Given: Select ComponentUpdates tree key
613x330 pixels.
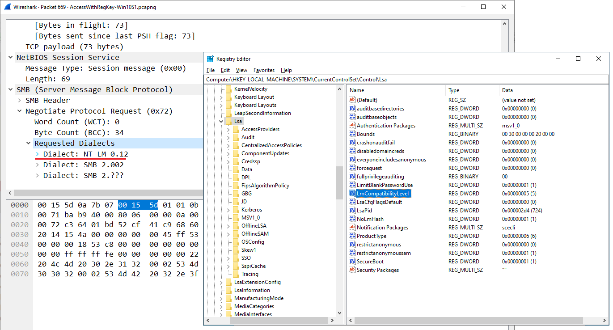Looking at the screenshot, I should pyautogui.click(x=265, y=153).
